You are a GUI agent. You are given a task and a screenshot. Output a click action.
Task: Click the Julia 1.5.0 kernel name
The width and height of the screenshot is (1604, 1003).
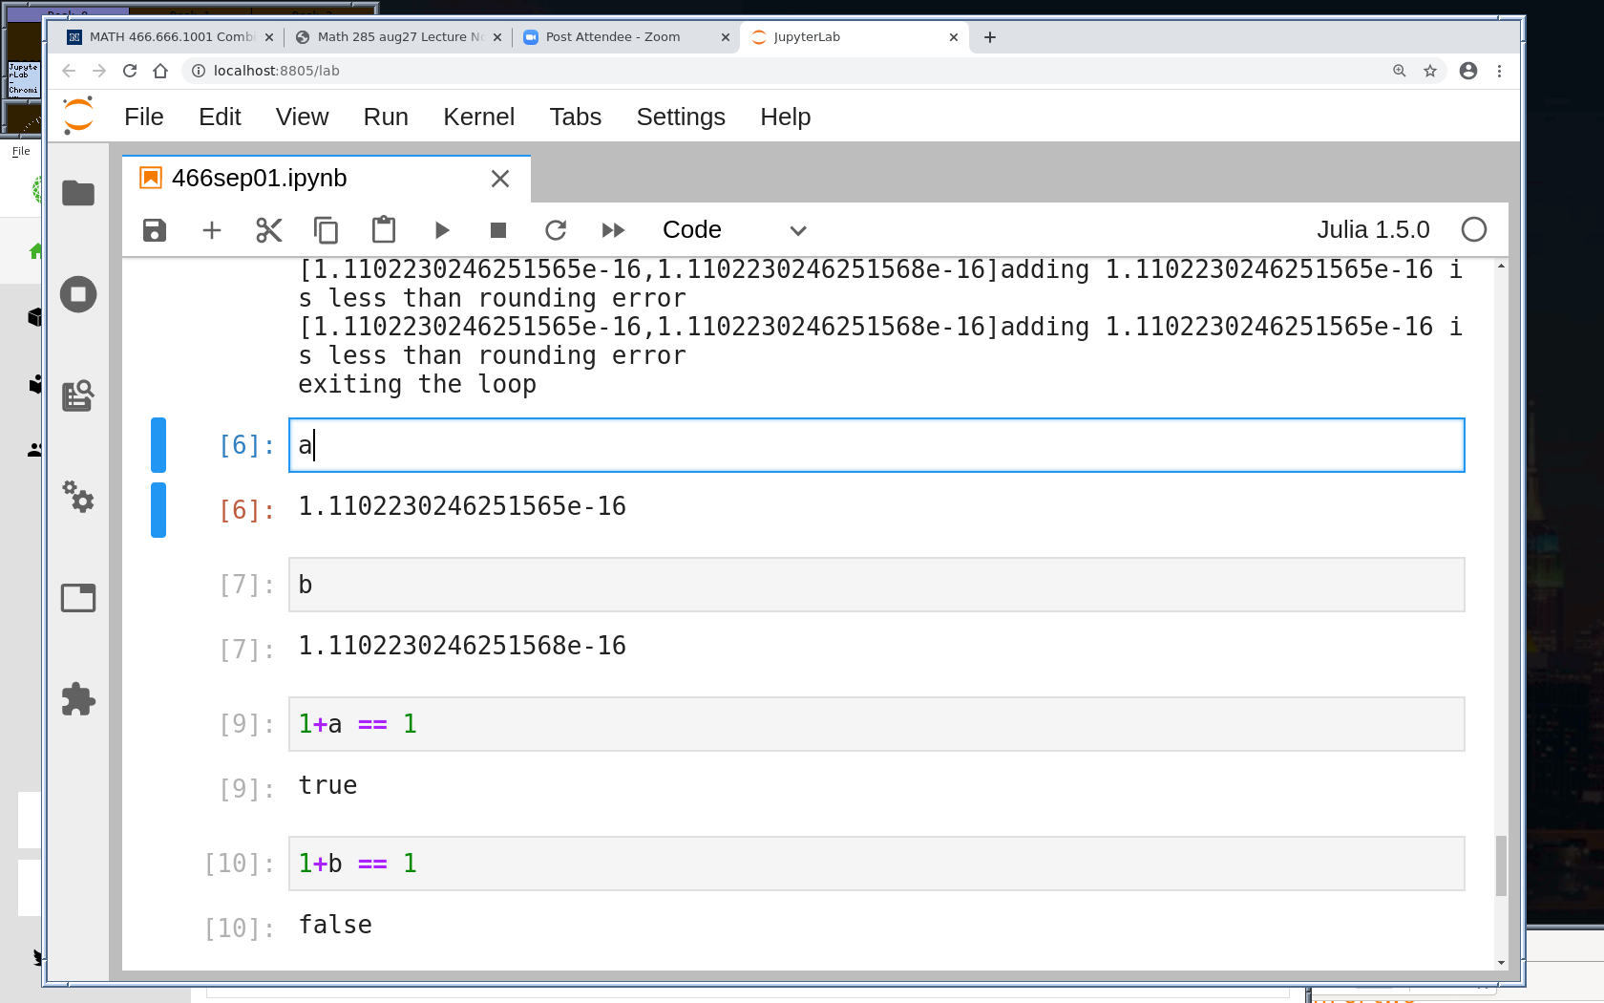pos(1372,230)
